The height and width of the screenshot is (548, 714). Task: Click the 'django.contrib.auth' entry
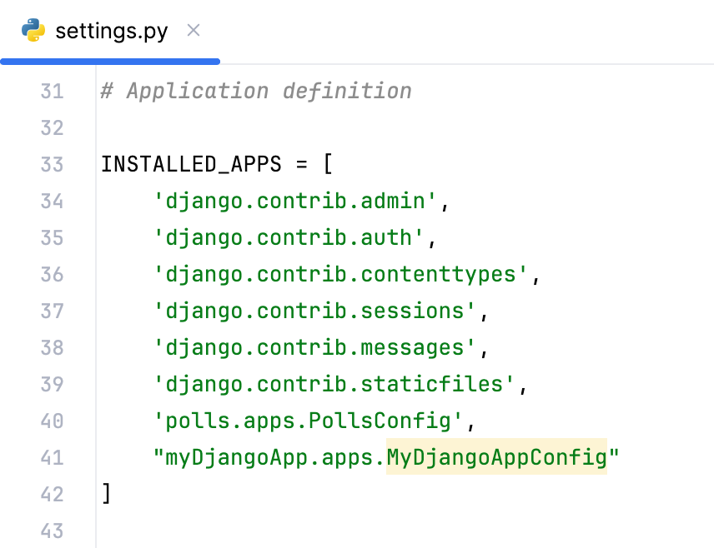(288, 237)
